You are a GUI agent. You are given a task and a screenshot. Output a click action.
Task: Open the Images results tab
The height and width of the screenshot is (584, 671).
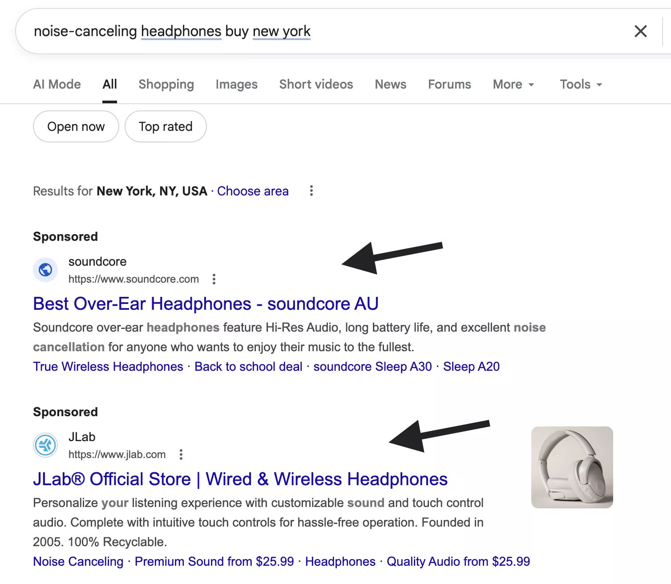[236, 84]
